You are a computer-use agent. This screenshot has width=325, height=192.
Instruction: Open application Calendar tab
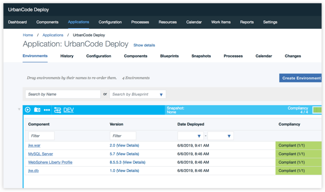point(264,56)
